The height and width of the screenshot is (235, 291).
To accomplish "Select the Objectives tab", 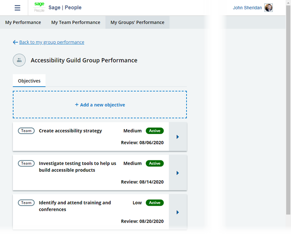I will click(29, 81).
